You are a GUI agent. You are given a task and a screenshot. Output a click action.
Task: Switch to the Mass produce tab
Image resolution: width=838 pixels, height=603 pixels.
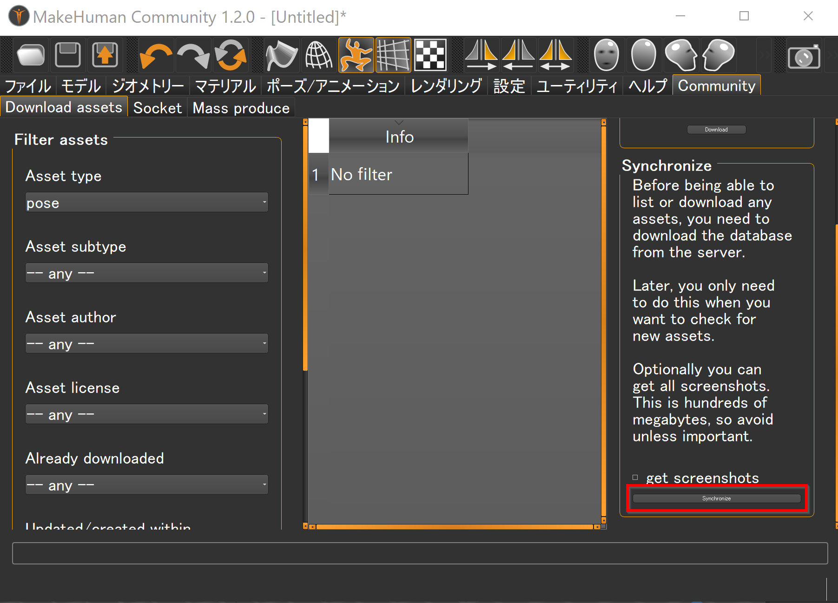pyautogui.click(x=241, y=108)
